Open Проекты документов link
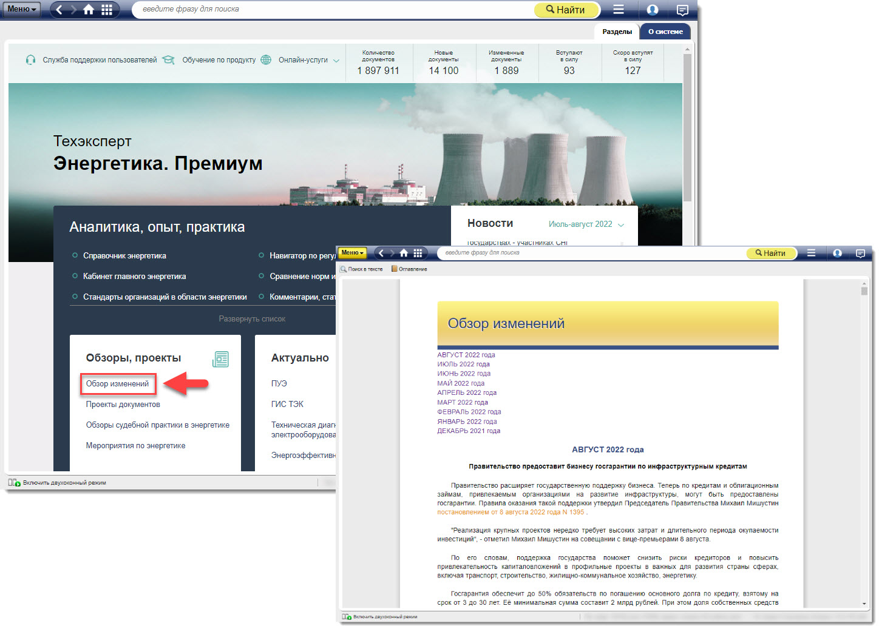This screenshot has width=879, height=629. point(123,405)
